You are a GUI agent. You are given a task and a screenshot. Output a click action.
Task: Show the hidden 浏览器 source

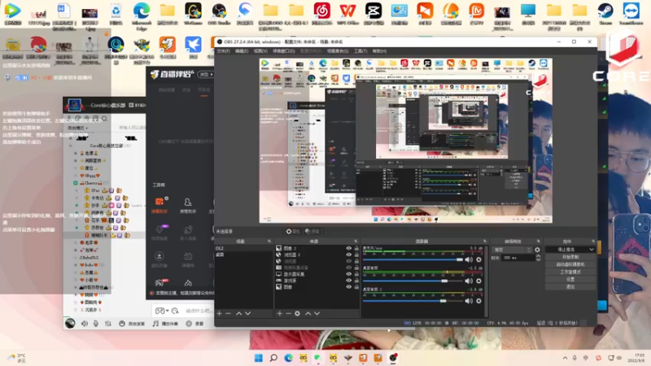(x=349, y=261)
